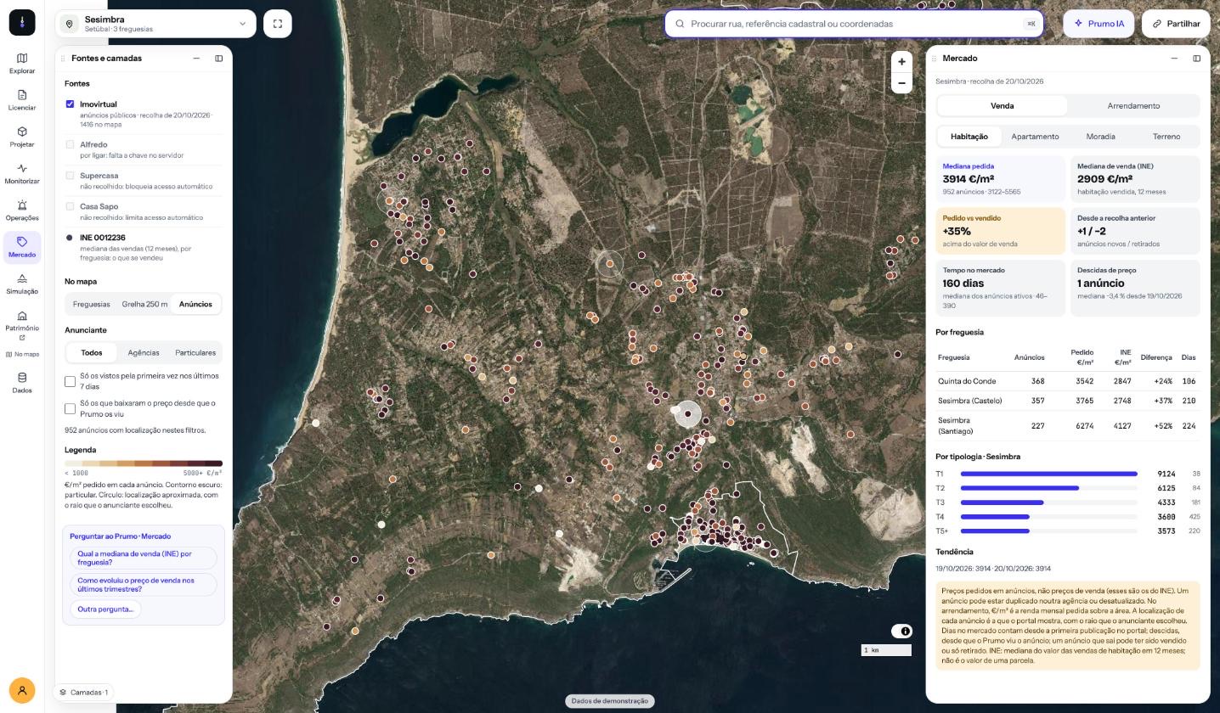Enable only listings that dropped price
1220x713 pixels.
[71, 408]
